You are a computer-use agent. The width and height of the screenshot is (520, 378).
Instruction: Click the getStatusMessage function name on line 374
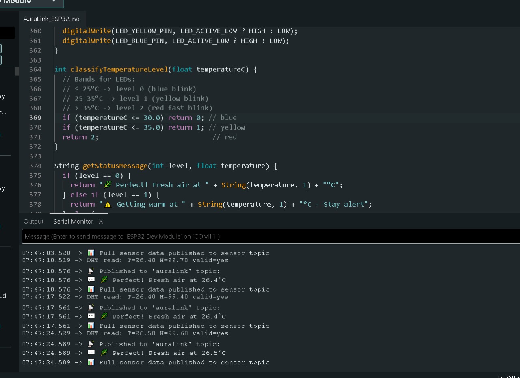pyautogui.click(x=115, y=166)
